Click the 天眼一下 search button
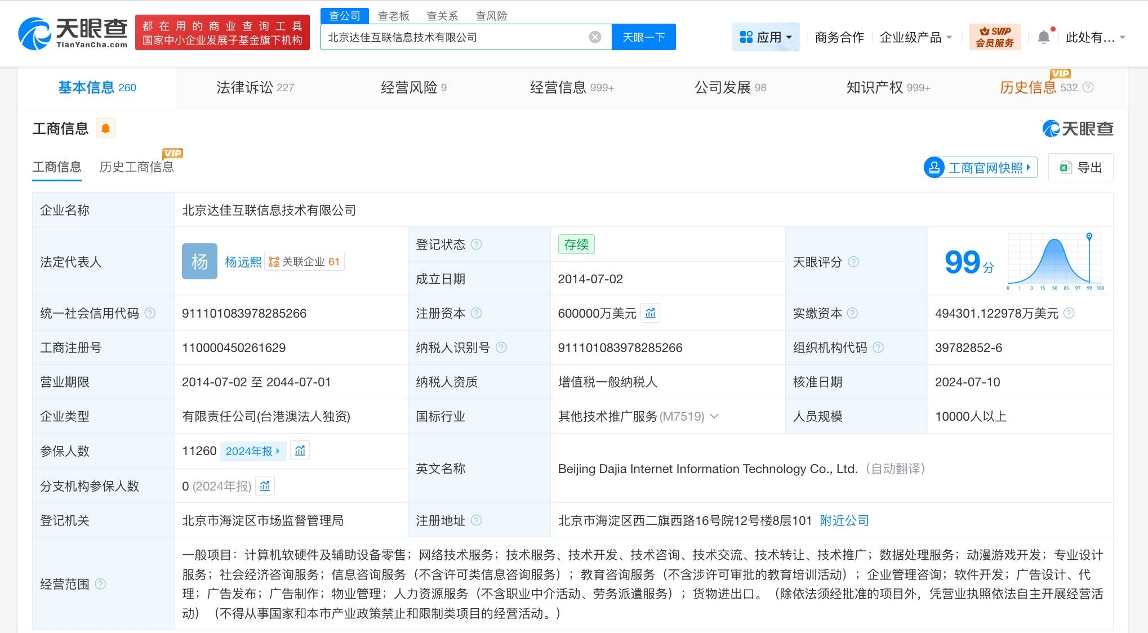 (x=644, y=37)
